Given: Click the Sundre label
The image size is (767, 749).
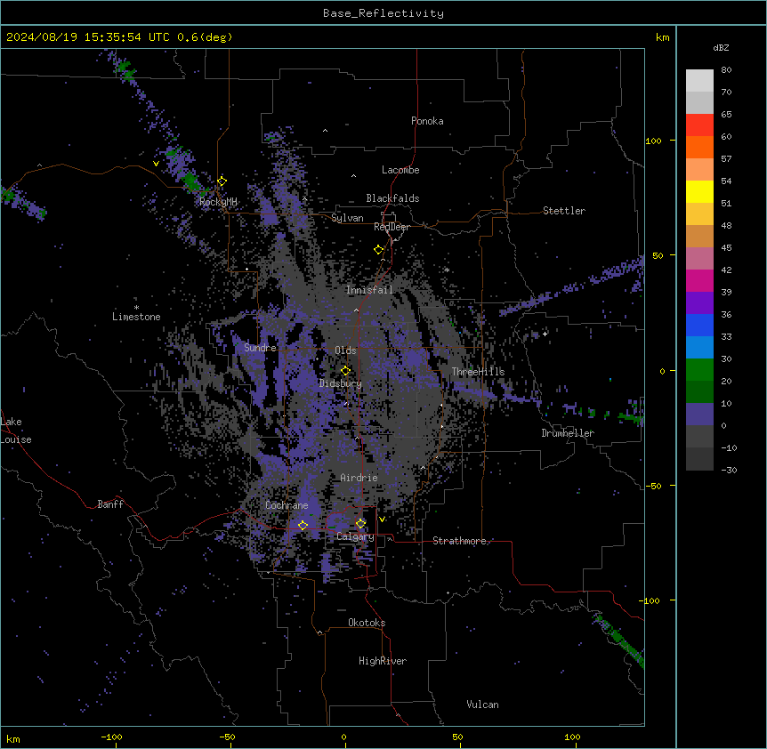Looking at the screenshot, I should coord(260,348).
